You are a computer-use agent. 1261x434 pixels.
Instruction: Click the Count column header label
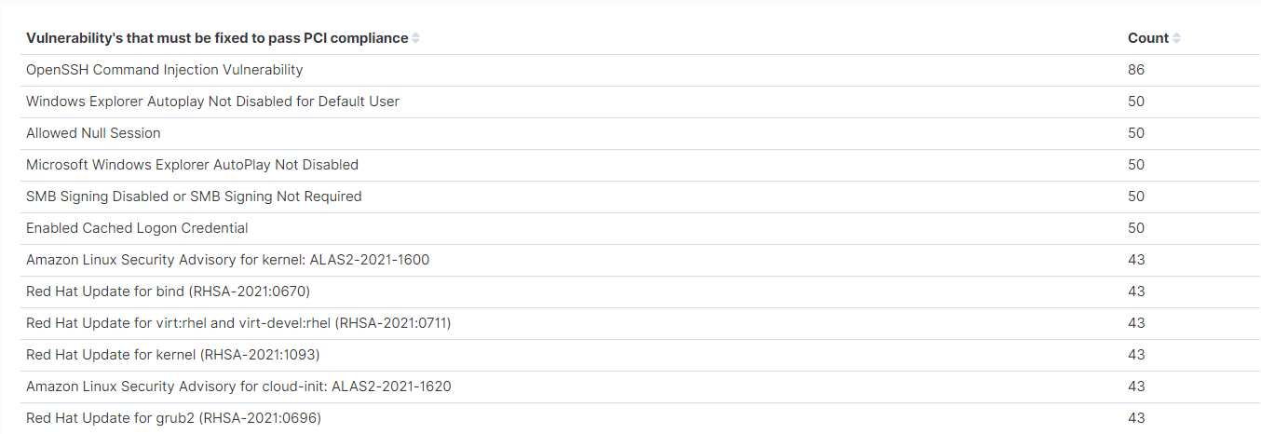coord(1147,38)
